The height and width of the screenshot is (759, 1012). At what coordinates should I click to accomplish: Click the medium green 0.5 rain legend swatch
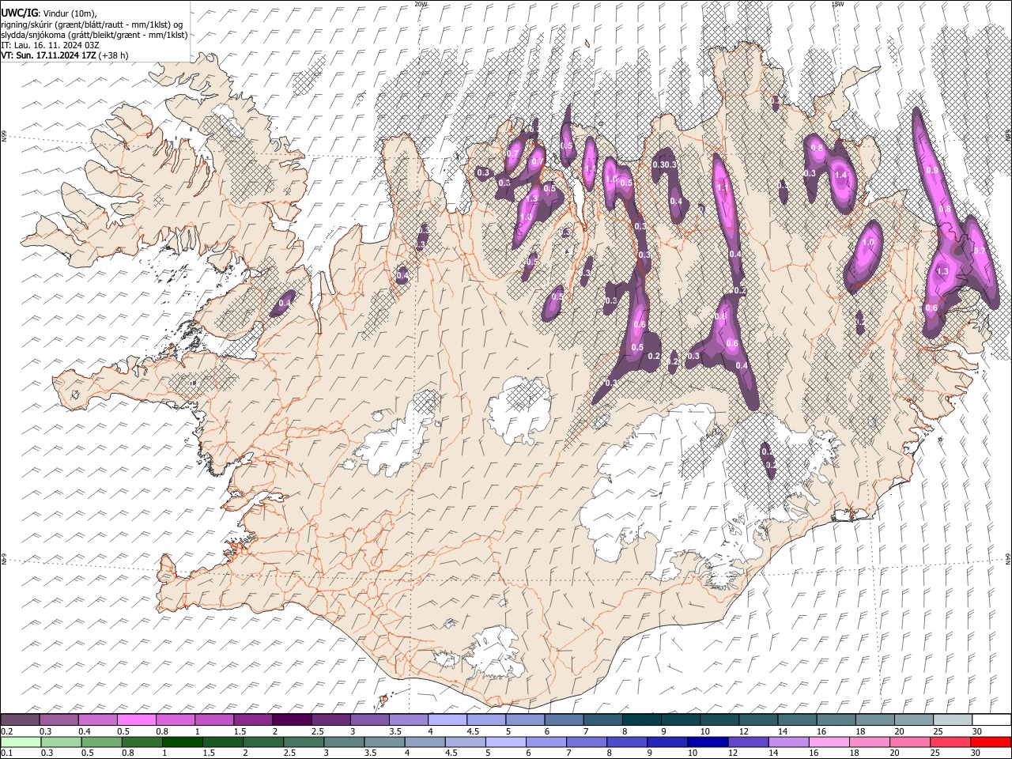(x=102, y=742)
